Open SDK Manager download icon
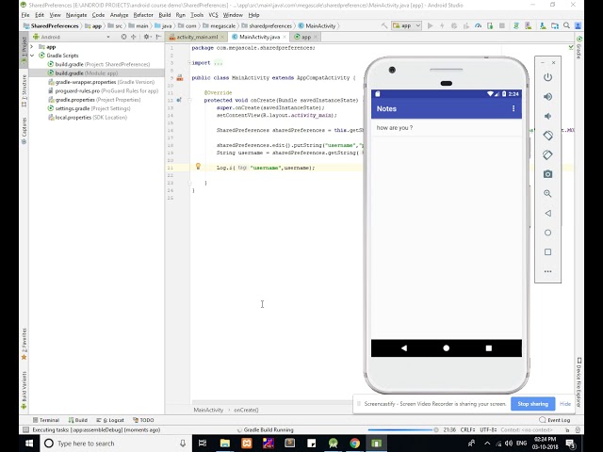Screen dimensions: 603x452 coord(543,25)
